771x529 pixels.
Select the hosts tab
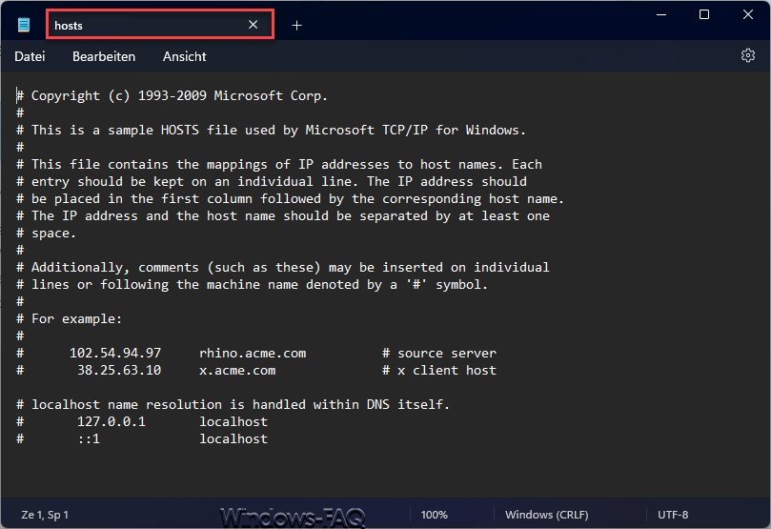point(160,25)
